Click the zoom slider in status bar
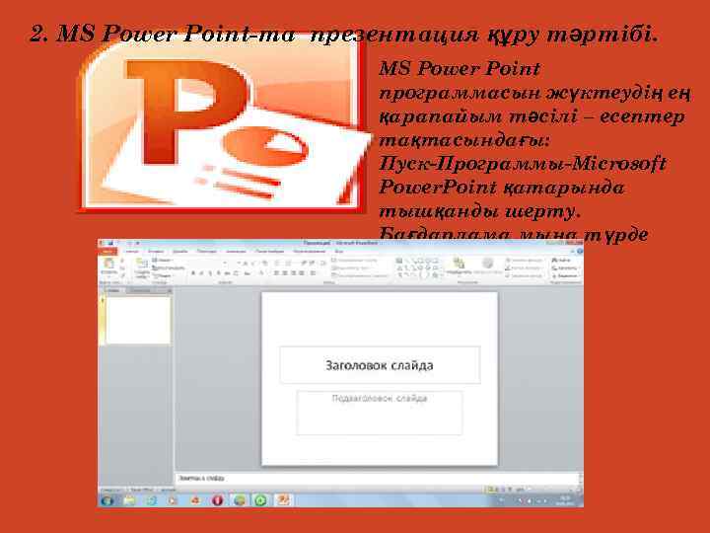This screenshot has width=710, height=533. click(551, 490)
